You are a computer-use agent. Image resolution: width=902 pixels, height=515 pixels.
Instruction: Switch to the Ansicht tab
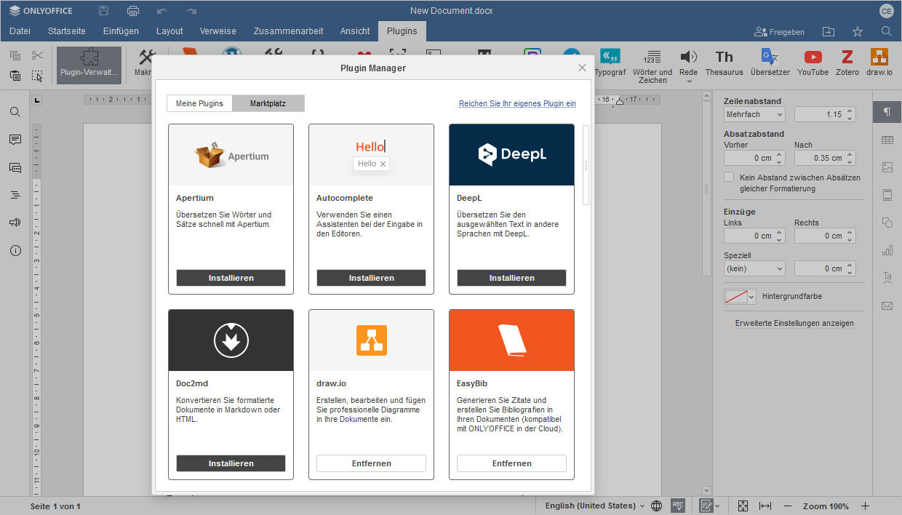(x=355, y=31)
